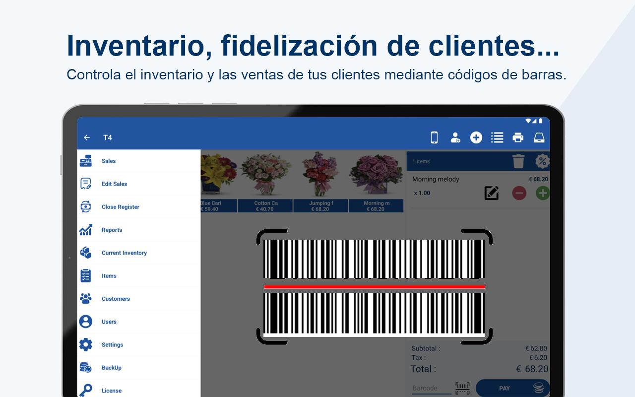Tap the back arrow next to T4
This screenshot has width=635, height=397.
[87, 137]
